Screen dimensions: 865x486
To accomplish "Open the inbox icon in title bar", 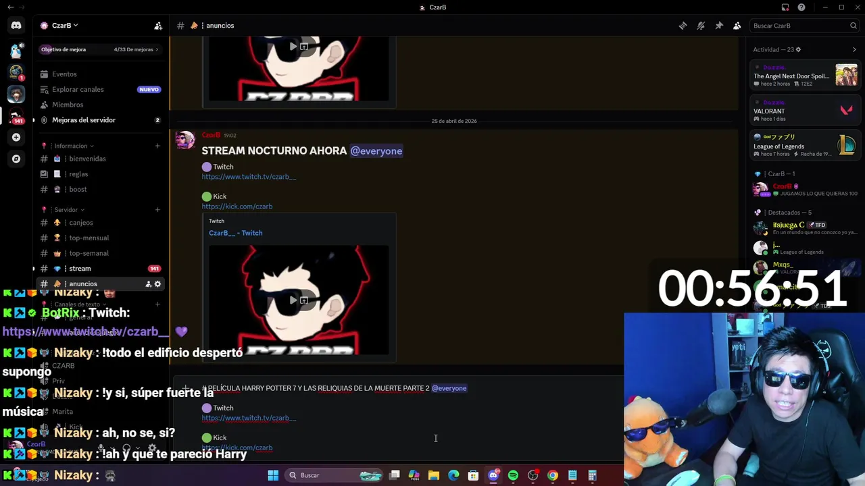I will tap(785, 7).
